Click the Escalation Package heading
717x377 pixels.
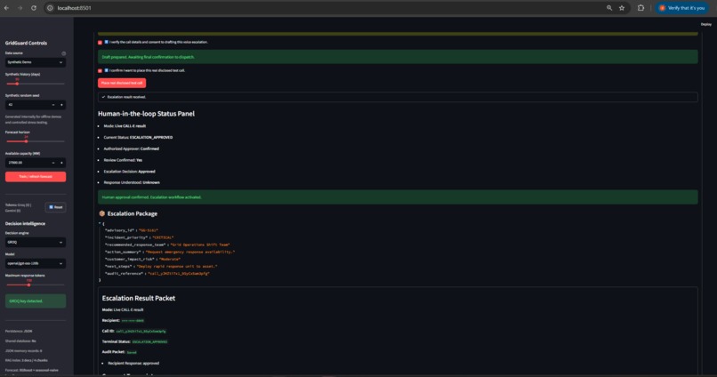coord(133,213)
